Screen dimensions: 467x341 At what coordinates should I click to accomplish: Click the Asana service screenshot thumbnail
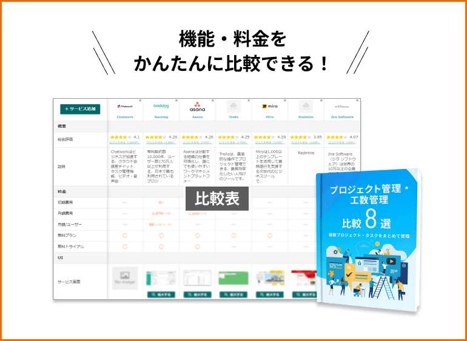click(197, 279)
